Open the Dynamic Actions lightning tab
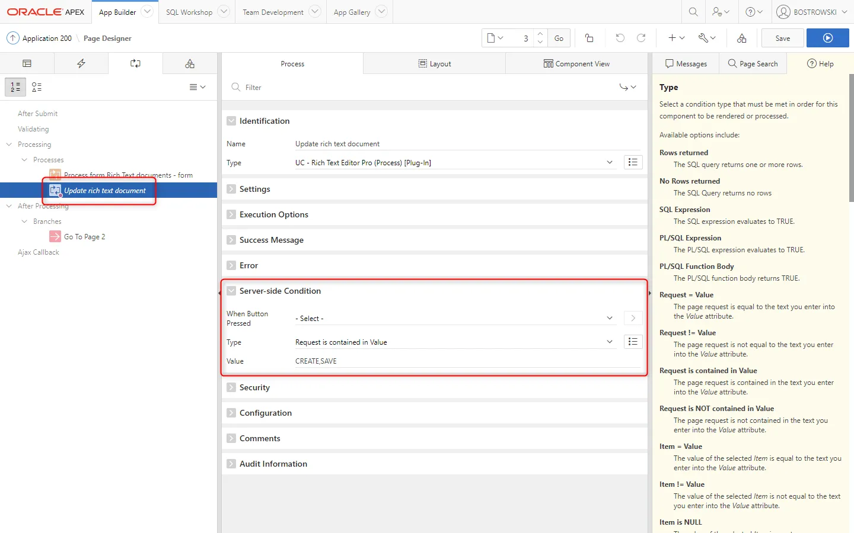The width and height of the screenshot is (854, 533). point(81,63)
